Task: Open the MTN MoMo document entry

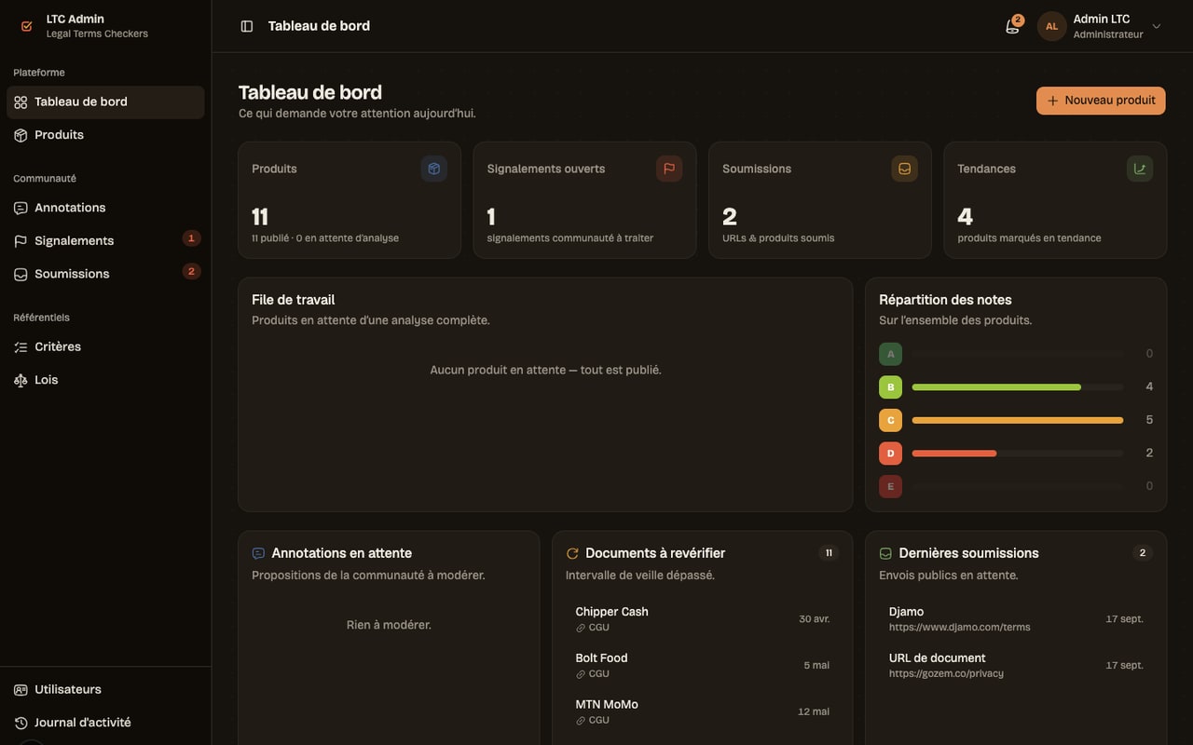Action: 702,712
